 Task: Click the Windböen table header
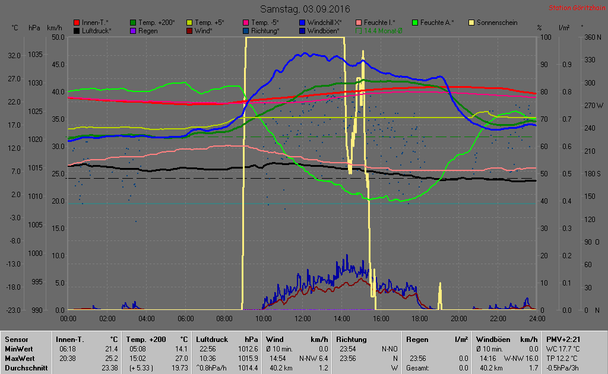click(493, 340)
